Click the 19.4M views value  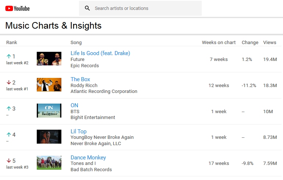tap(270, 60)
